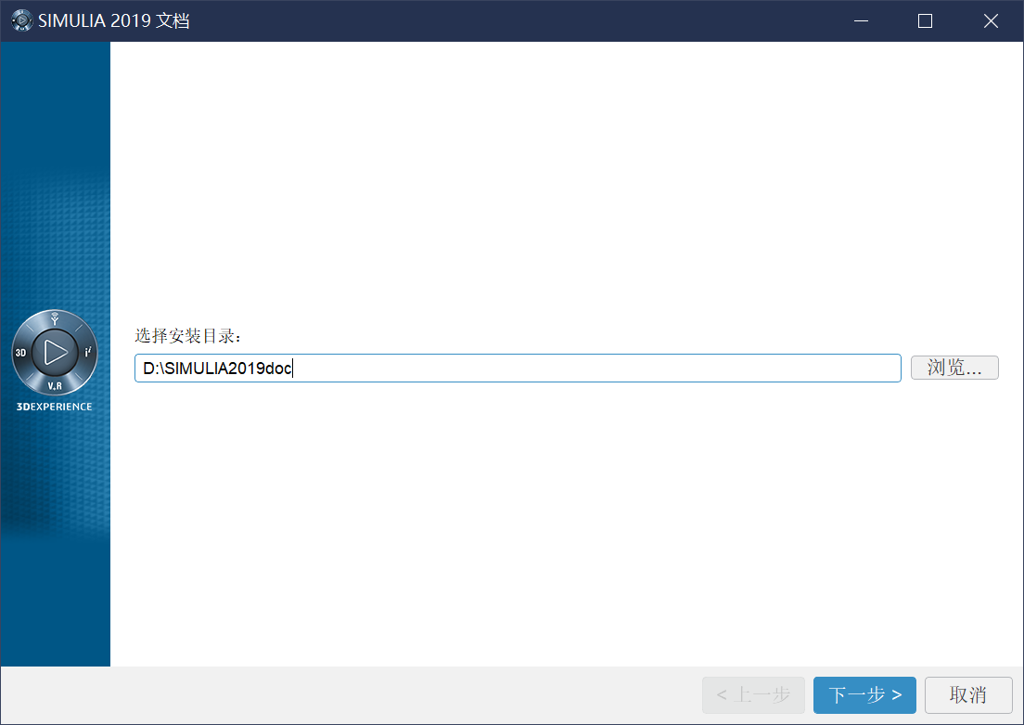Image resolution: width=1024 pixels, height=725 pixels.
Task: Close the SIMULIA 2019 installer window
Action: pyautogui.click(x=991, y=20)
